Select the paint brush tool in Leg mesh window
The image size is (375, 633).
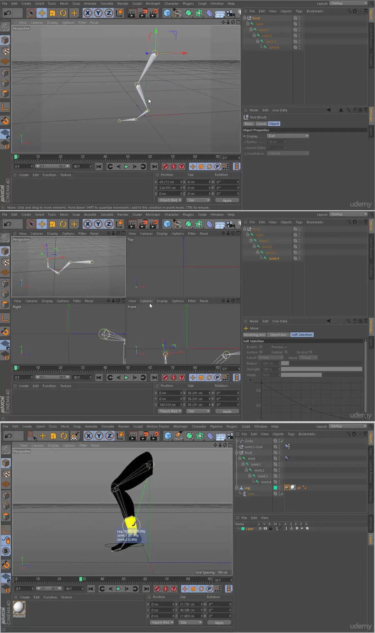[74, 436]
